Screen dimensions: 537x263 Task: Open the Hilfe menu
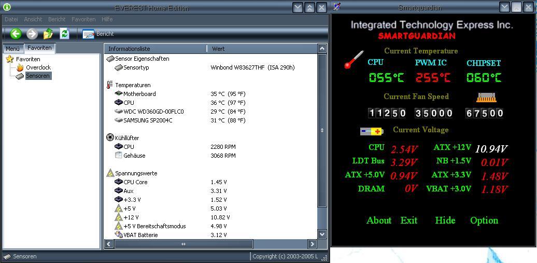point(107,19)
